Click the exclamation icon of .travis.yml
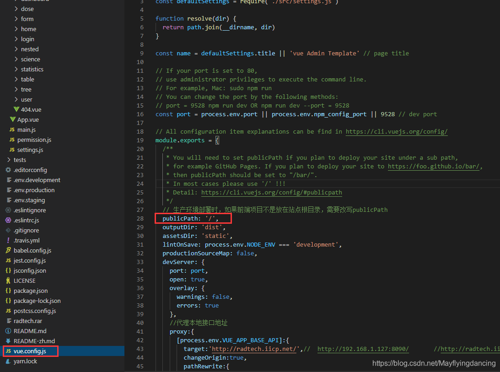 click(x=8, y=240)
